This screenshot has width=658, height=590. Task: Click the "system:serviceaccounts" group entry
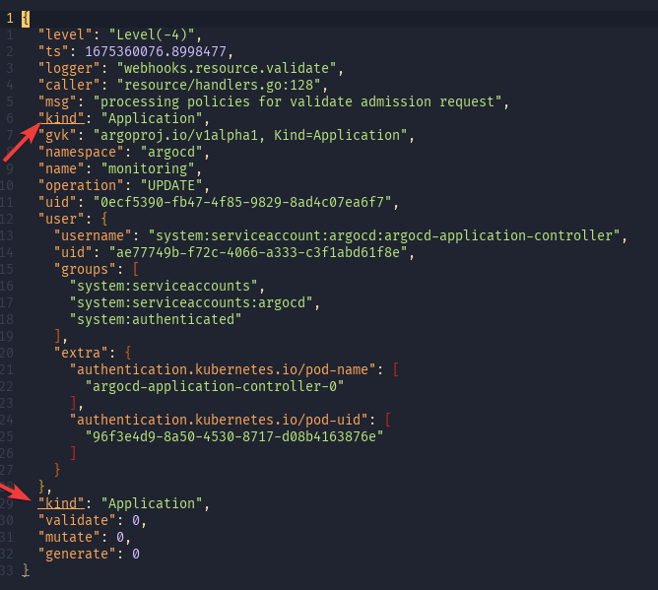pyautogui.click(x=164, y=287)
